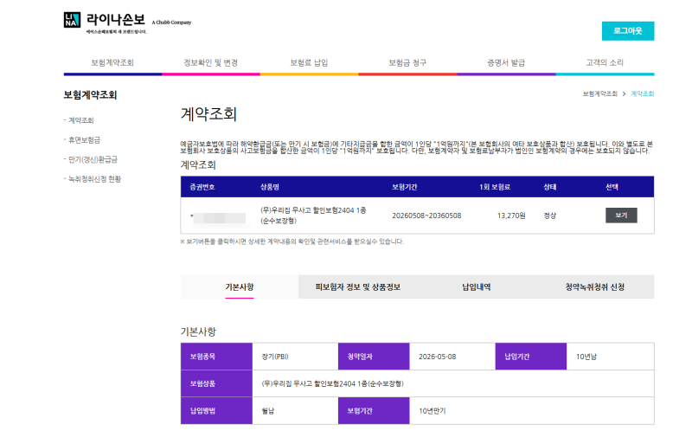Viewport: 692px width, 444px height.
Task: Open the 보험료 납입 menu
Action: (309, 62)
